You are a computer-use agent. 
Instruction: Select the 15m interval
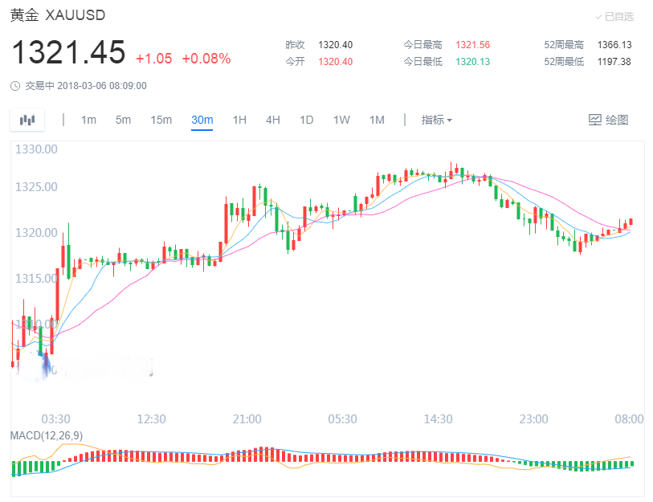pyautogui.click(x=160, y=119)
